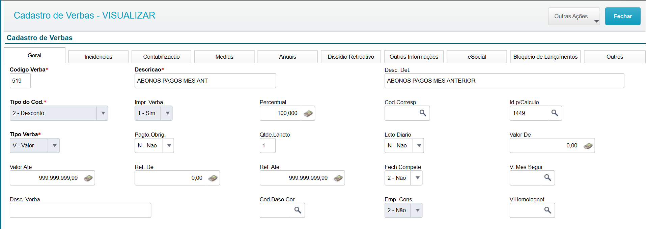Viewport: 646px width, 229px height.
Task: Click Qtde.Lancto input field
Action: [x=268, y=146]
